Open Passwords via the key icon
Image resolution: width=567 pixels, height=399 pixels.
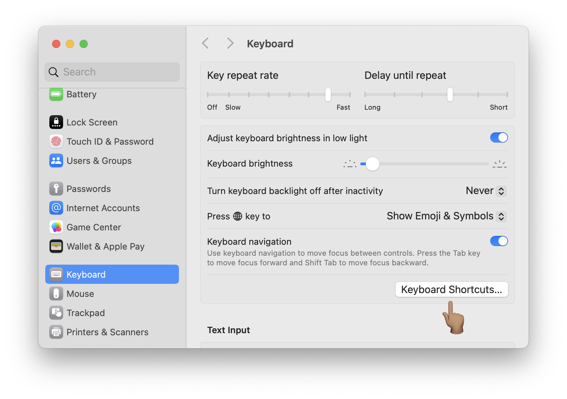click(x=56, y=189)
